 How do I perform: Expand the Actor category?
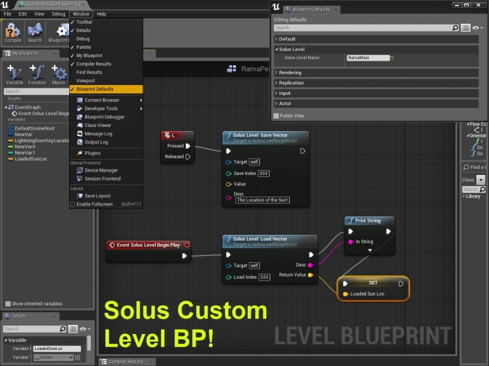277,104
